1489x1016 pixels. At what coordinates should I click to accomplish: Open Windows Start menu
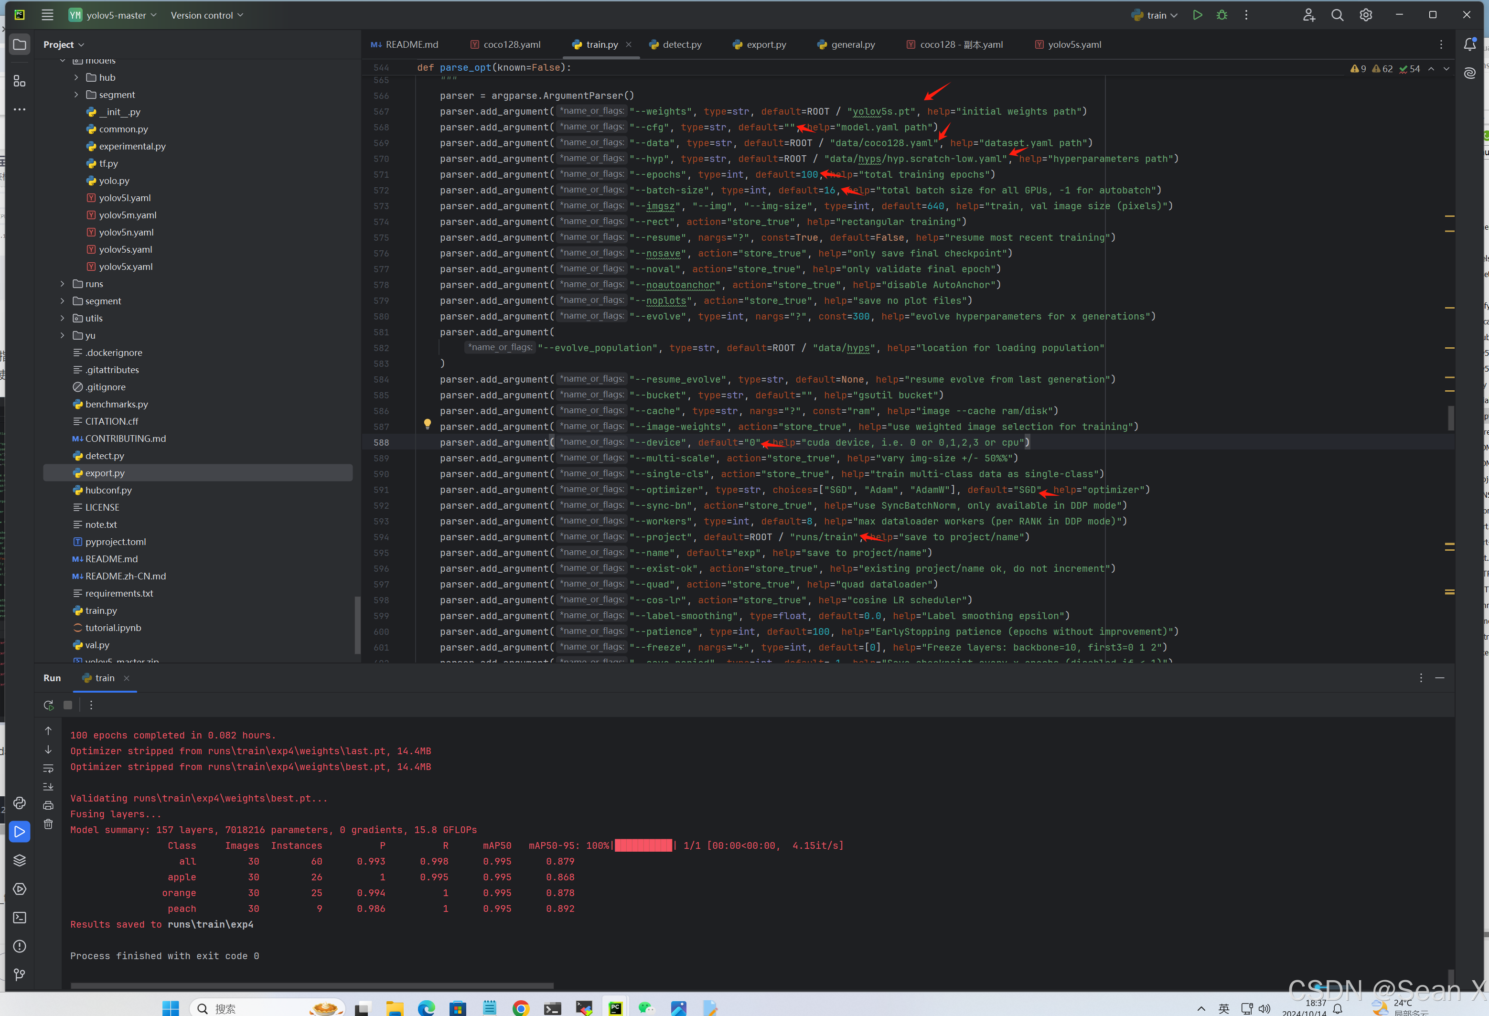coord(171,1008)
